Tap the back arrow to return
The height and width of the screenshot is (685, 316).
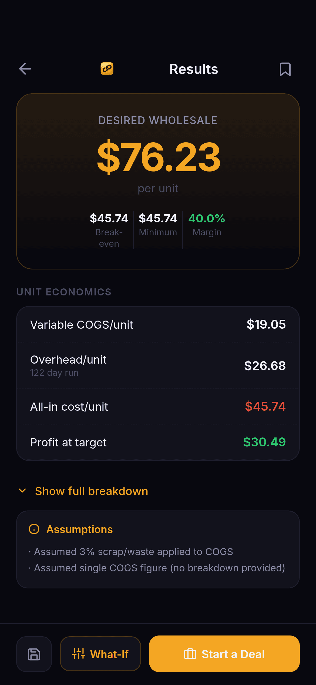[x=25, y=69]
